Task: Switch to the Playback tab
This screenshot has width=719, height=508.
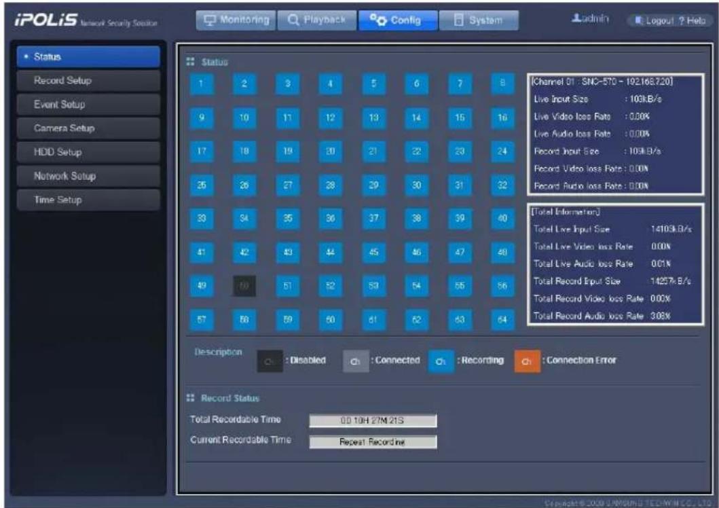Action: [317, 20]
